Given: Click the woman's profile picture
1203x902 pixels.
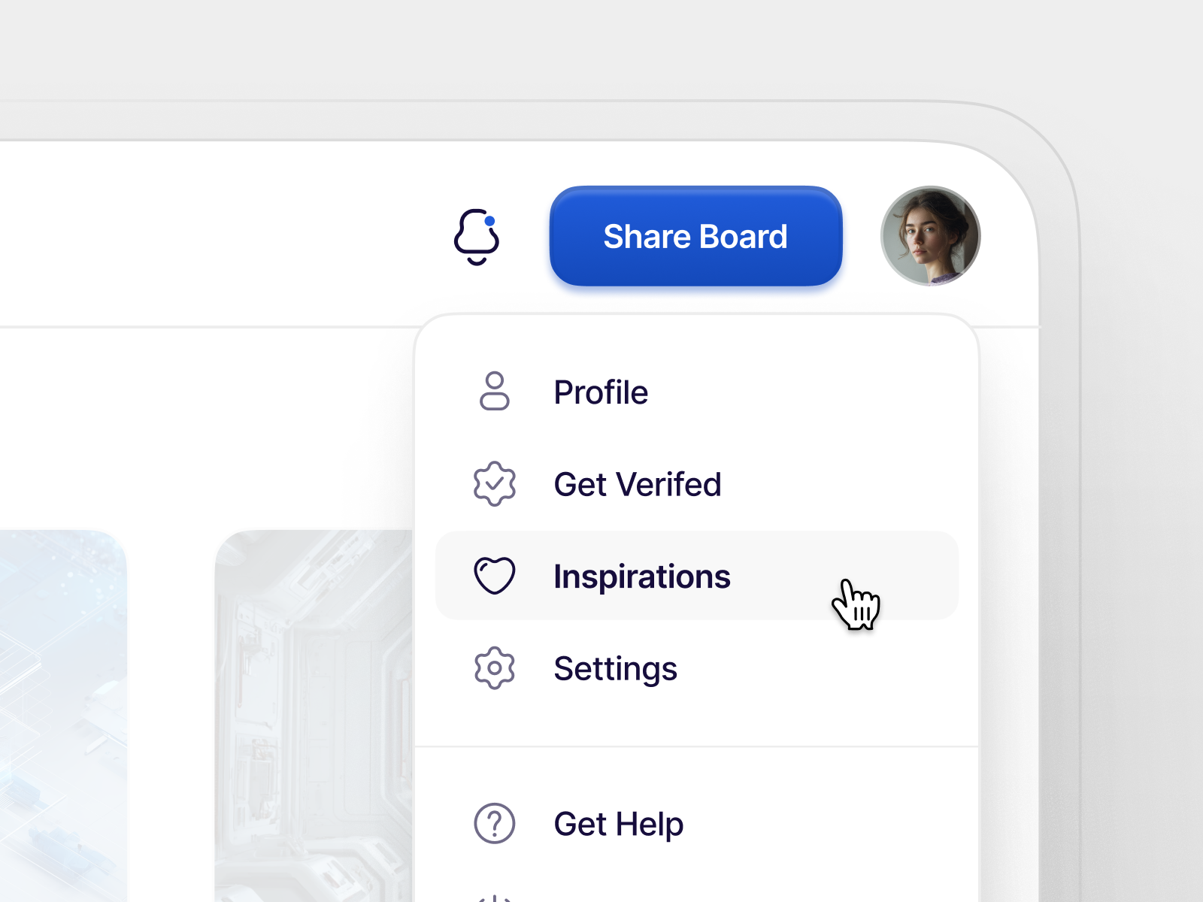Looking at the screenshot, I should [x=930, y=235].
